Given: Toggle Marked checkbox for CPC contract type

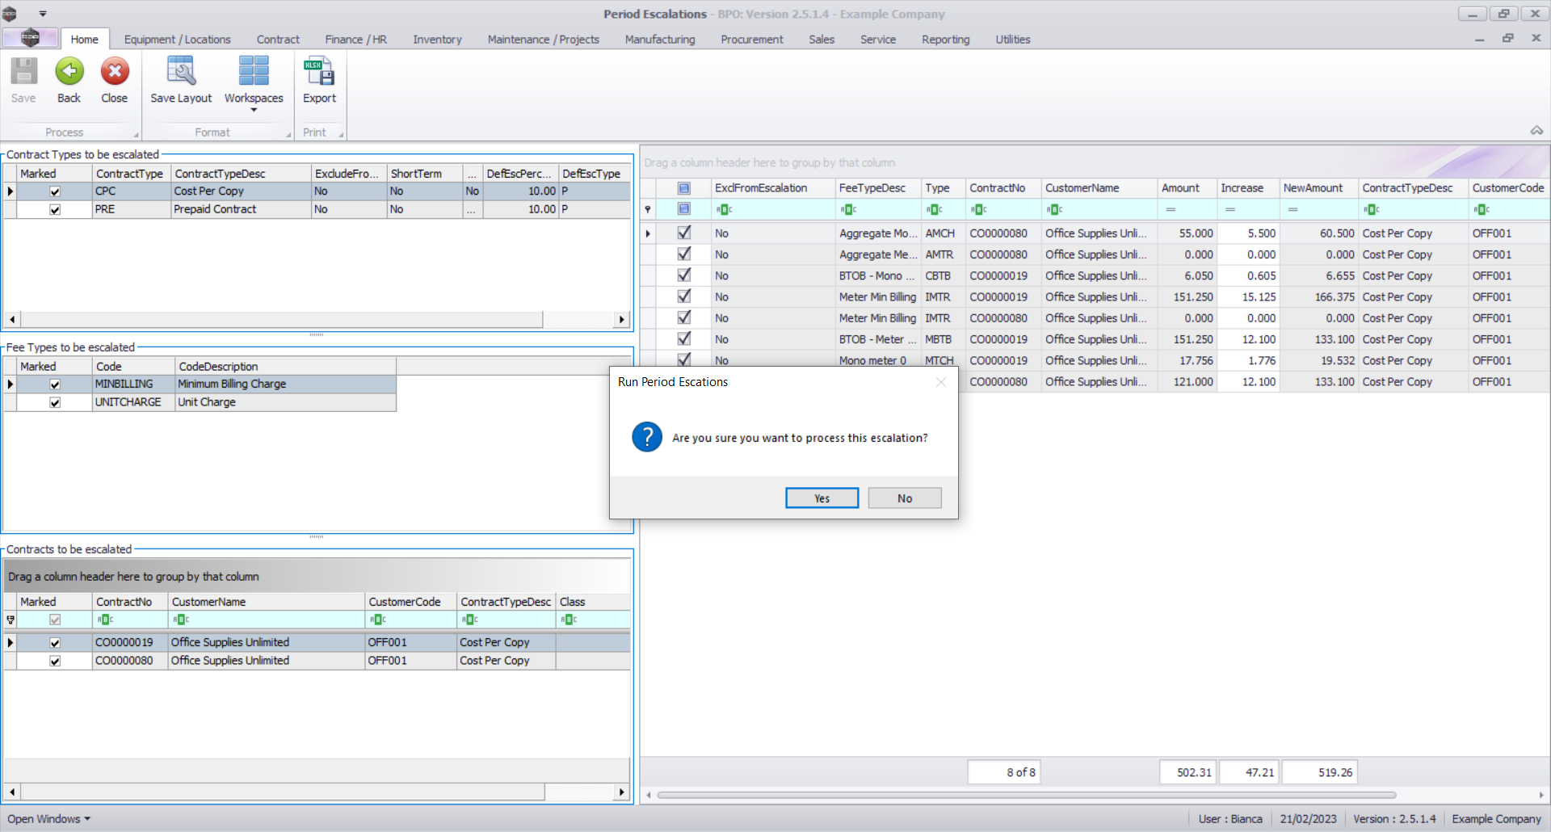Looking at the screenshot, I should click(55, 191).
